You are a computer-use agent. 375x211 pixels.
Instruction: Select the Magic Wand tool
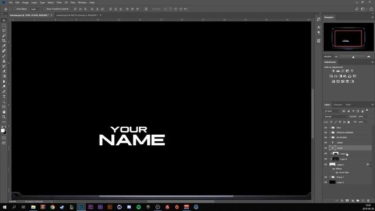(4, 36)
